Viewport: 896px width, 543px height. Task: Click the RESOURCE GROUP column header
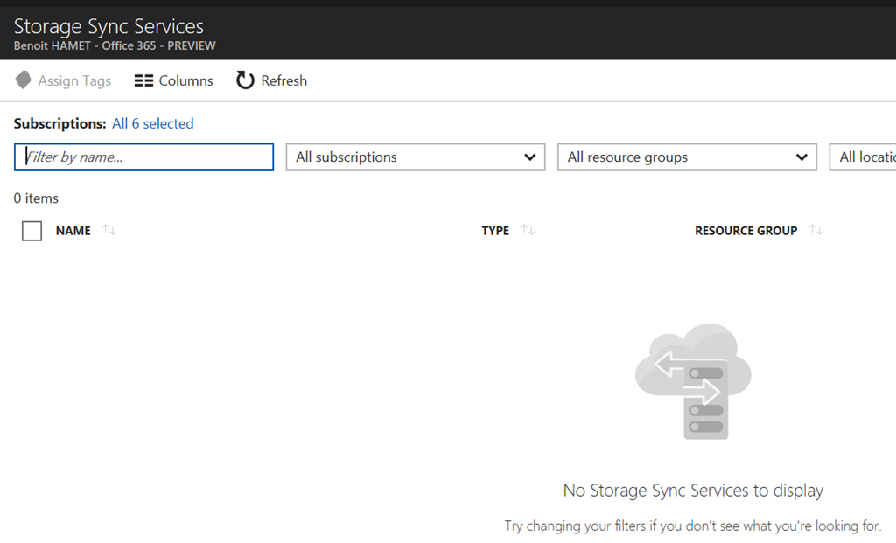point(745,231)
